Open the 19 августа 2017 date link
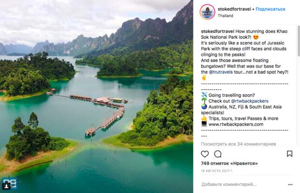 pyautogui.click(x=217, y=171)
